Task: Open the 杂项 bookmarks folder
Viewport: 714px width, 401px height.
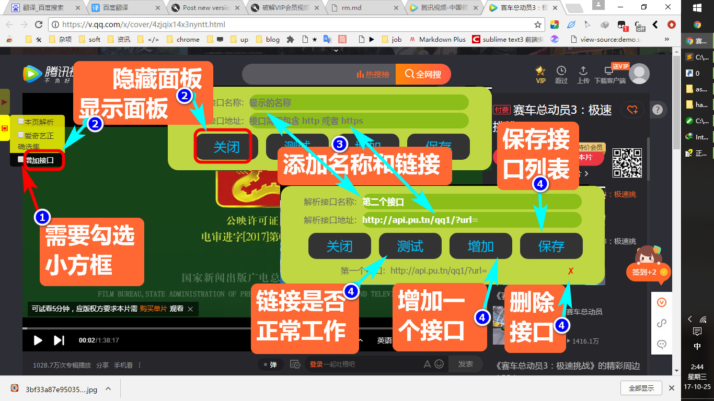Action: tap(60, 39)
